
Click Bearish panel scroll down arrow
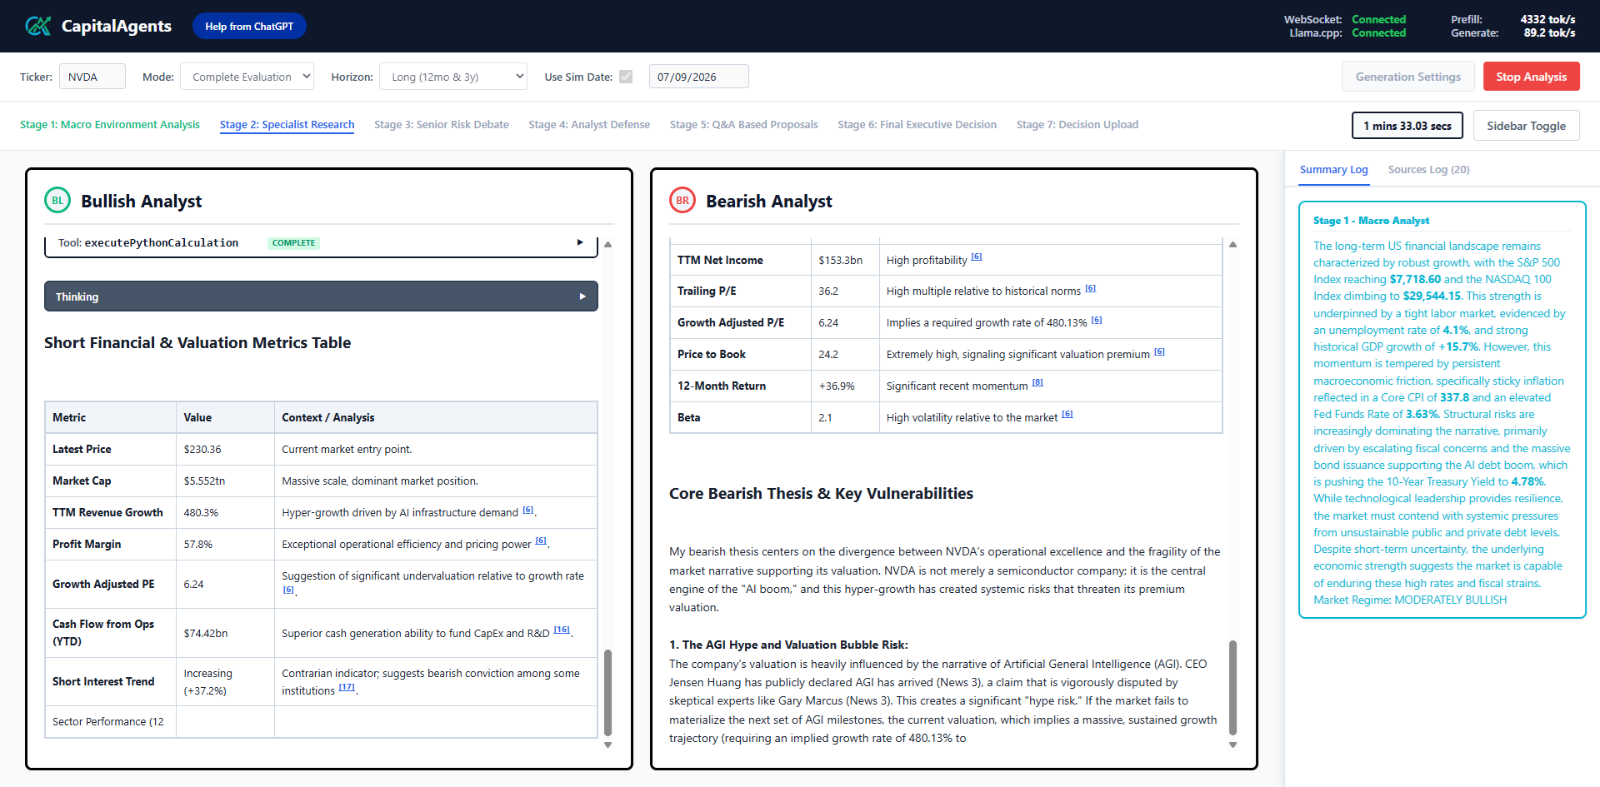pos(1232,745)
